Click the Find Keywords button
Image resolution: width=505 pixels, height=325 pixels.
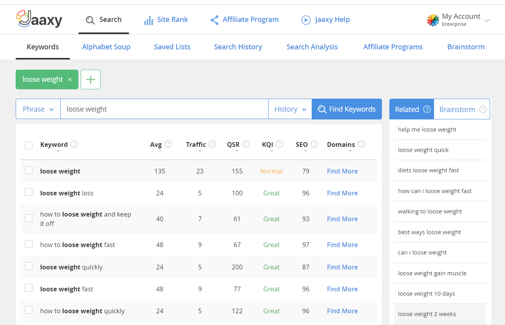point(347,109)
